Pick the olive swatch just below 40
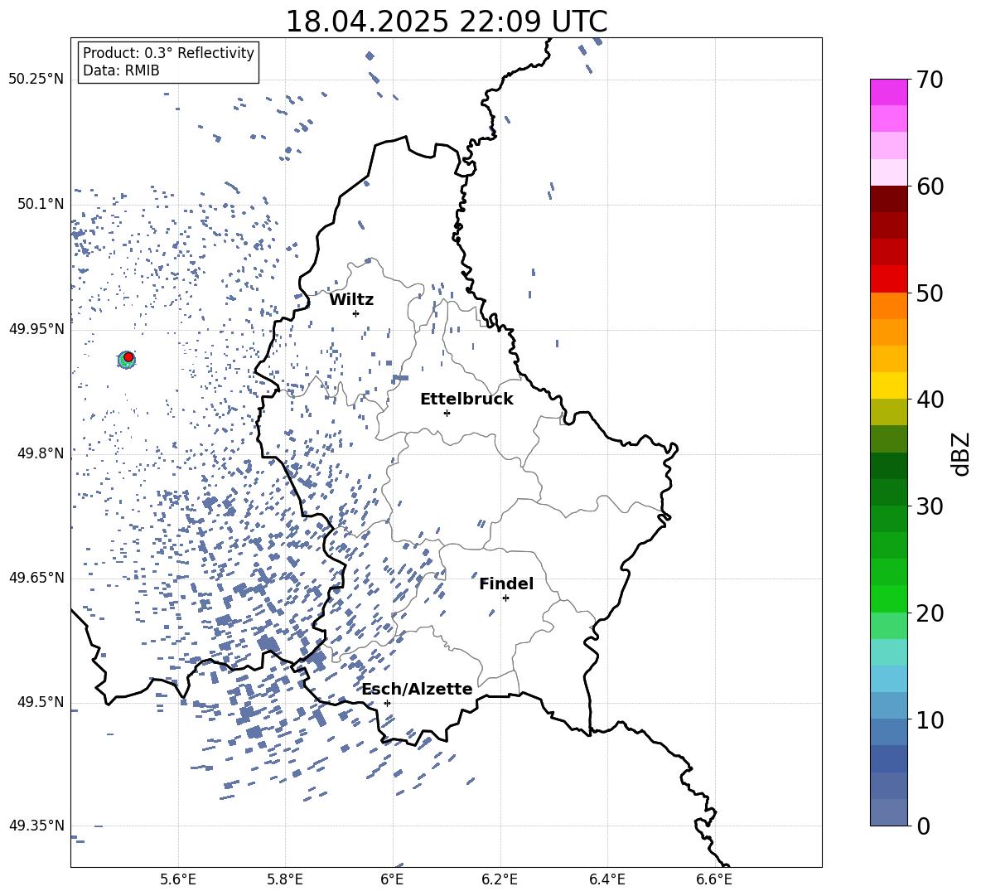Image resolution: width=981 pixels, height=896 pixels. click(x=889, y=412)
